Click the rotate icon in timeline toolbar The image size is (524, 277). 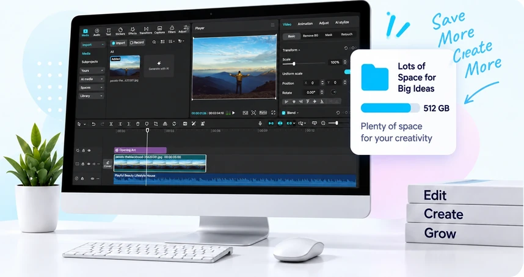(x=174, y=124)
